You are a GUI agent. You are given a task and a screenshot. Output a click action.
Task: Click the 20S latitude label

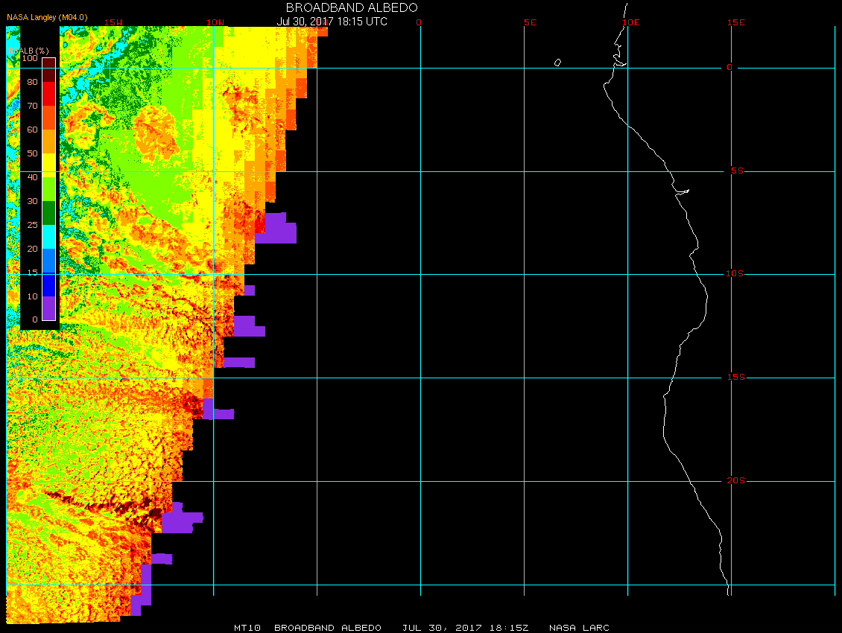tap(735, 480)
